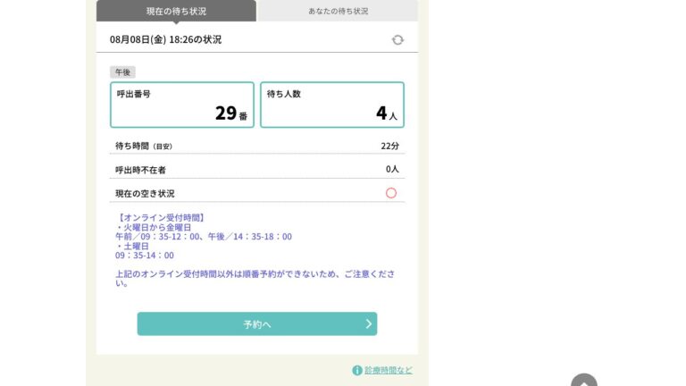686x386 pixels.
Task: Click the 待ち時間 (目安) label
Action: [143, 146]
